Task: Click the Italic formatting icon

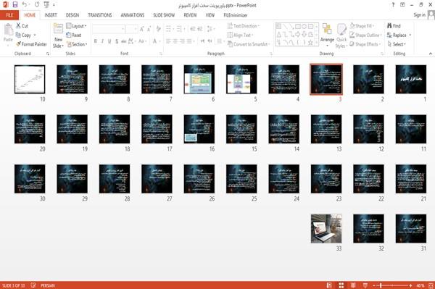Action: 102,41
